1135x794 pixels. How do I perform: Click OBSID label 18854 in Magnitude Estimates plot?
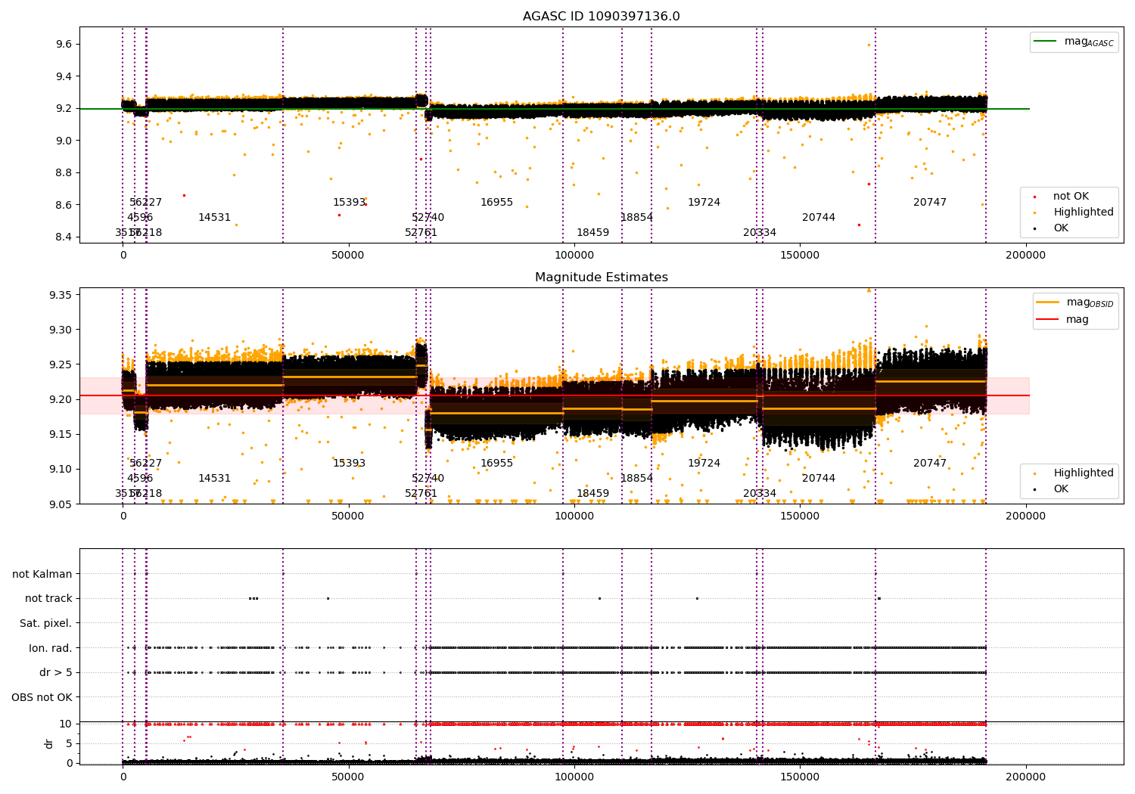637,479
